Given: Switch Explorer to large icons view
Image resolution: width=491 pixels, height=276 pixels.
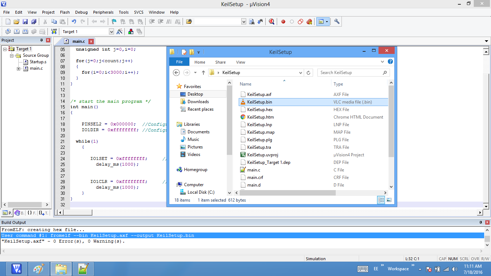Looking at the screenshot, I should [389, 200].
